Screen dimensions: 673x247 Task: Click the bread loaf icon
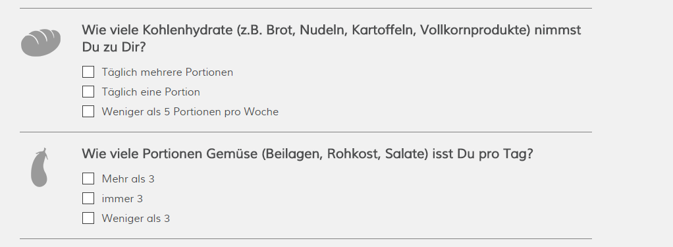[41, 43]
